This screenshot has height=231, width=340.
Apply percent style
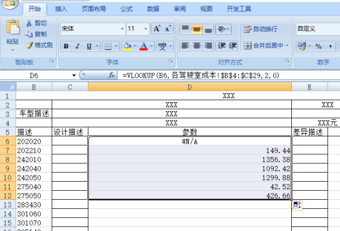[x=318, y=46]
